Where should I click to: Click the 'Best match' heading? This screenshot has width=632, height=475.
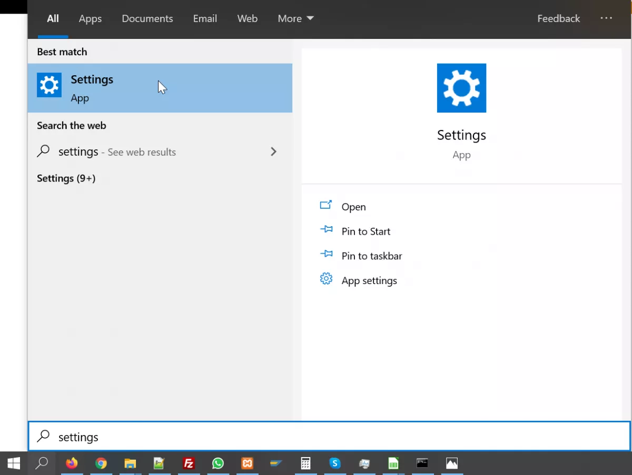click(x=62, y=52)
